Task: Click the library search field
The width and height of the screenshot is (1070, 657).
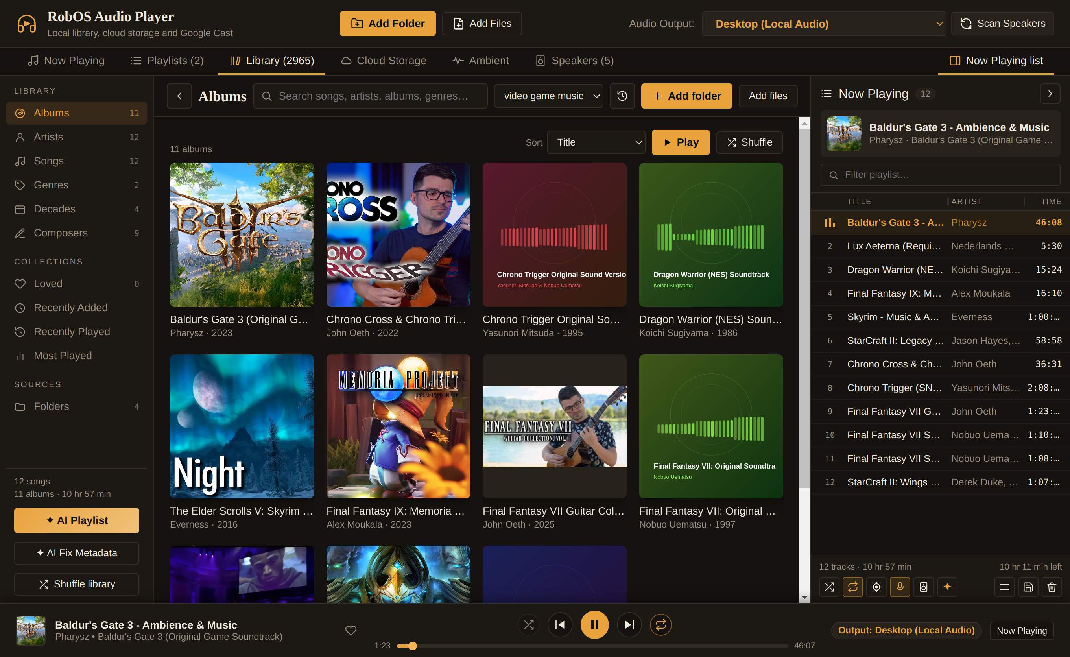Action: point(370,96)
